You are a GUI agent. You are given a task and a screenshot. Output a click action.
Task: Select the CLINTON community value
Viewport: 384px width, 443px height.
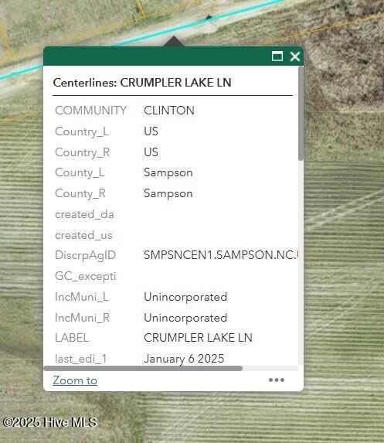coord(169,111)
